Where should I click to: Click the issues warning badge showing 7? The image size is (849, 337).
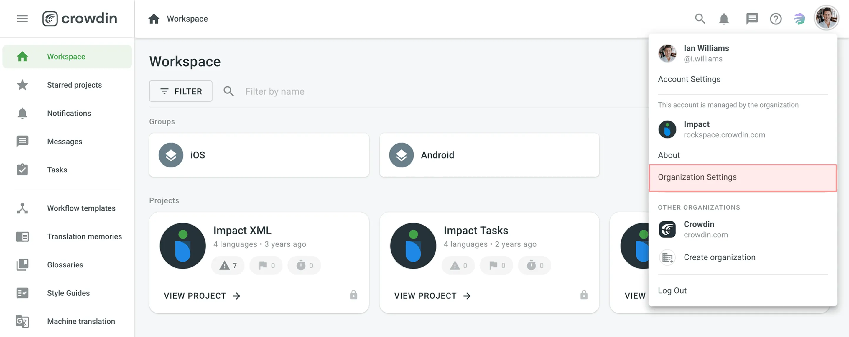click(x=228, y=265)
